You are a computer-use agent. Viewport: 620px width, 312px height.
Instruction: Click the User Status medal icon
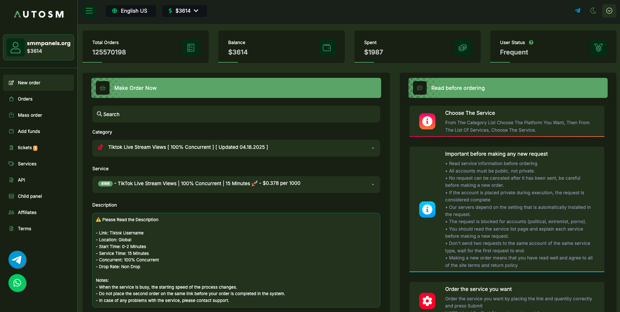click(x=598, y=48)
